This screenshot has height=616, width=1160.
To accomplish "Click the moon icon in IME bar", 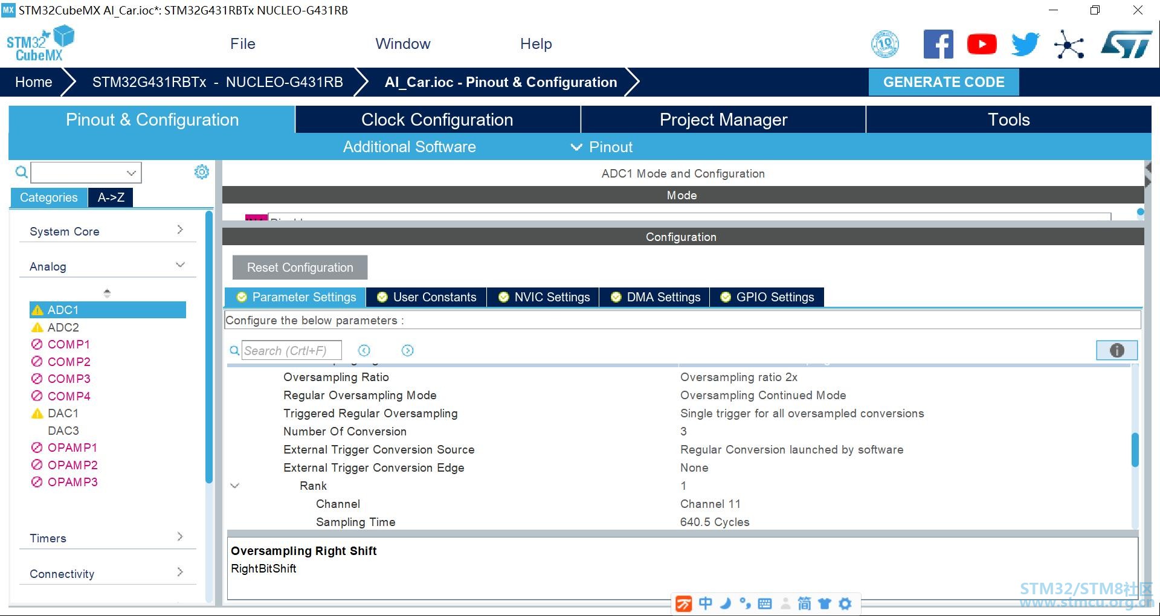I will (726, 603).
